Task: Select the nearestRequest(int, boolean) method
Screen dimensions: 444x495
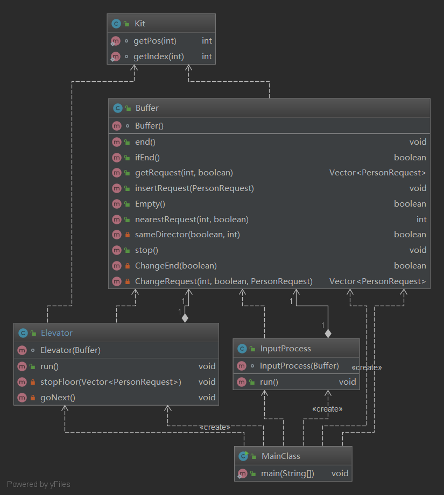Action: [192, 220]
